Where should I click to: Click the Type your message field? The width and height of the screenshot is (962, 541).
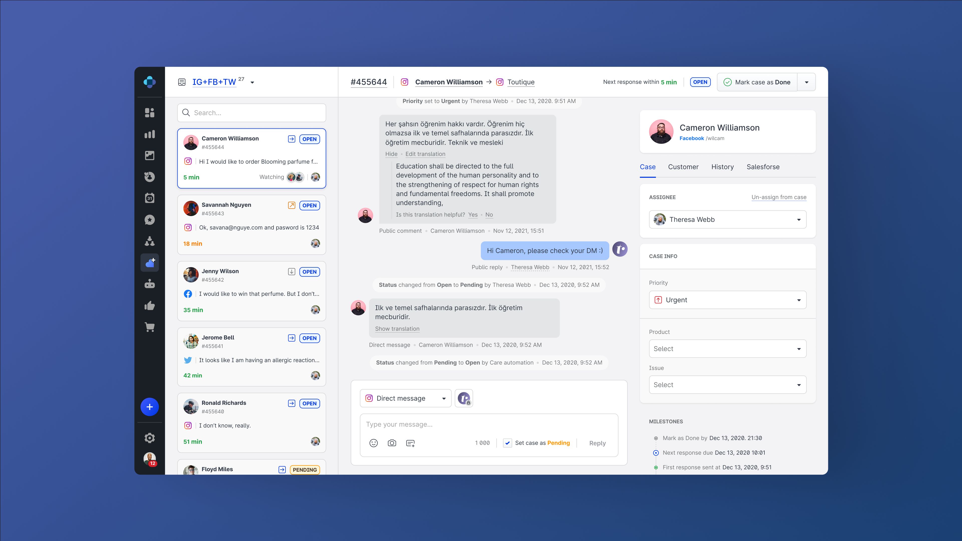point(489,425)
